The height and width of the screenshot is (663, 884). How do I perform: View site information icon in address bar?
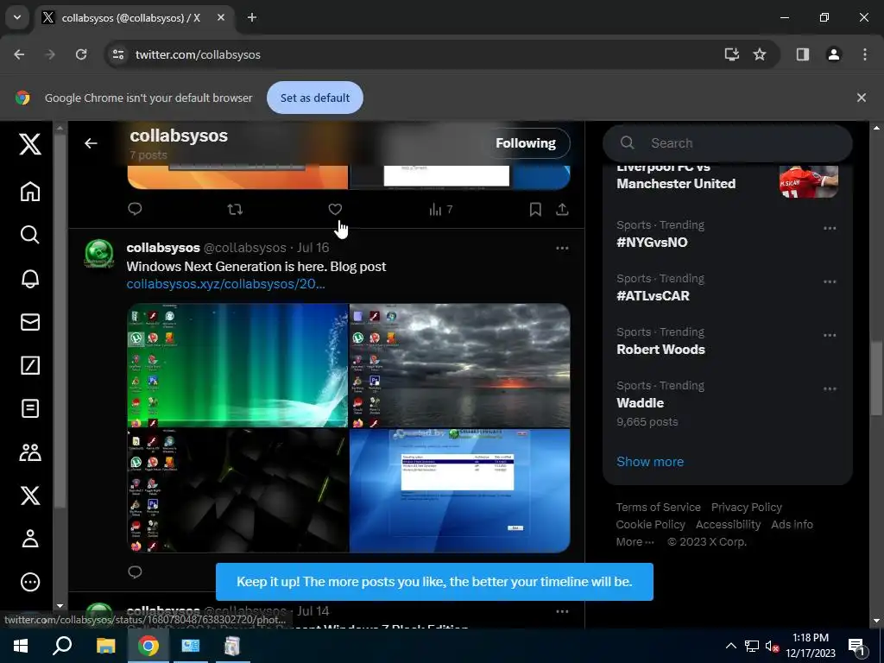point(117,54)
